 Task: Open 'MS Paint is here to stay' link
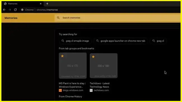coord(72,85)
